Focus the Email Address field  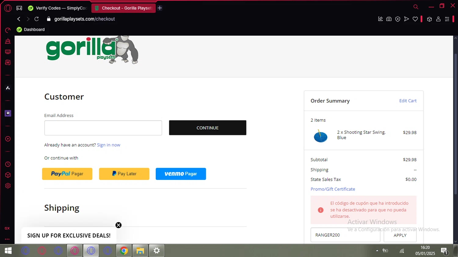103,128
